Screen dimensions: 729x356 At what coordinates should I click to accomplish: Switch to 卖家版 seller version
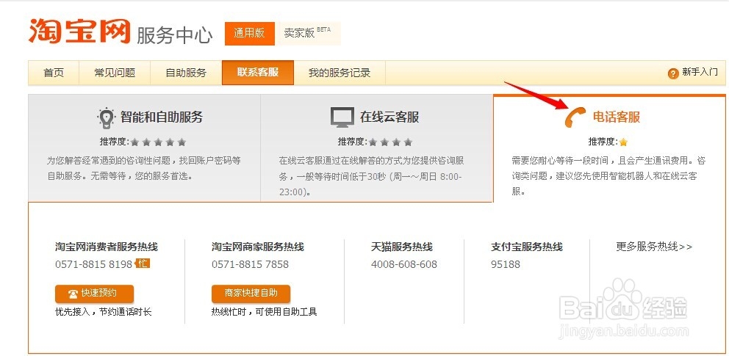pos(308,34)
